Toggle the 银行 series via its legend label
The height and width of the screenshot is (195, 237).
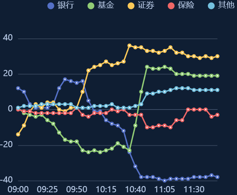[65, 5]
